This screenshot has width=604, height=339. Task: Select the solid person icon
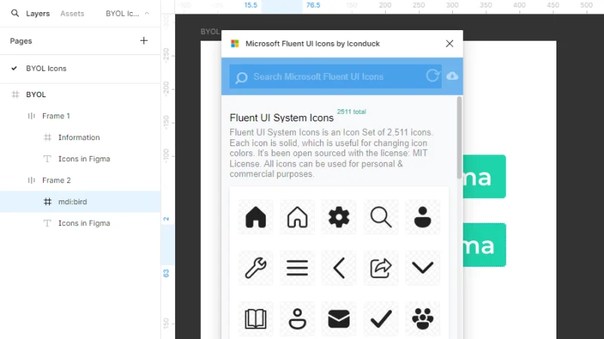pos(423,217)
